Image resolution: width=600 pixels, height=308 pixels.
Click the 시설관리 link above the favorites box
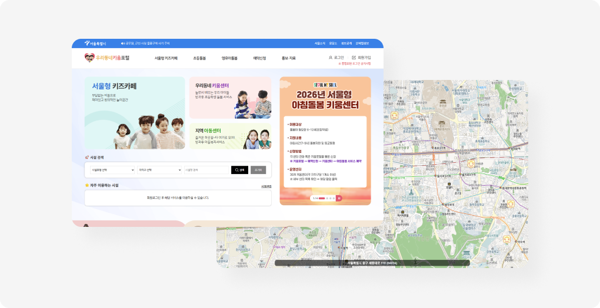click(x=266, y=186)
